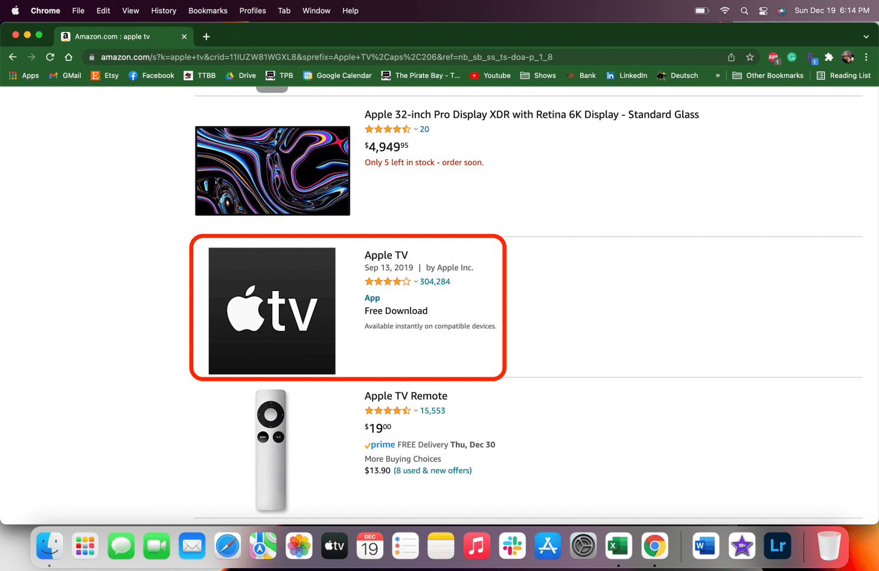Click the Pro Display XDR product image
Viewport: 879px width, 571px height.
(273, 171)
